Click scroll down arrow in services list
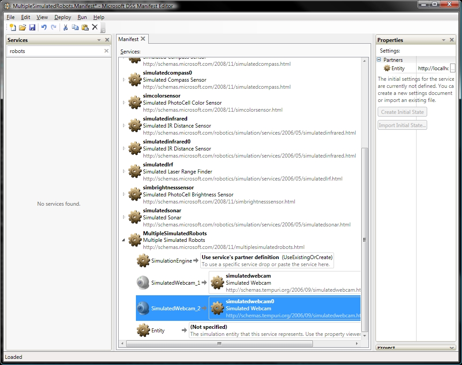 click(x=364, y=336)
